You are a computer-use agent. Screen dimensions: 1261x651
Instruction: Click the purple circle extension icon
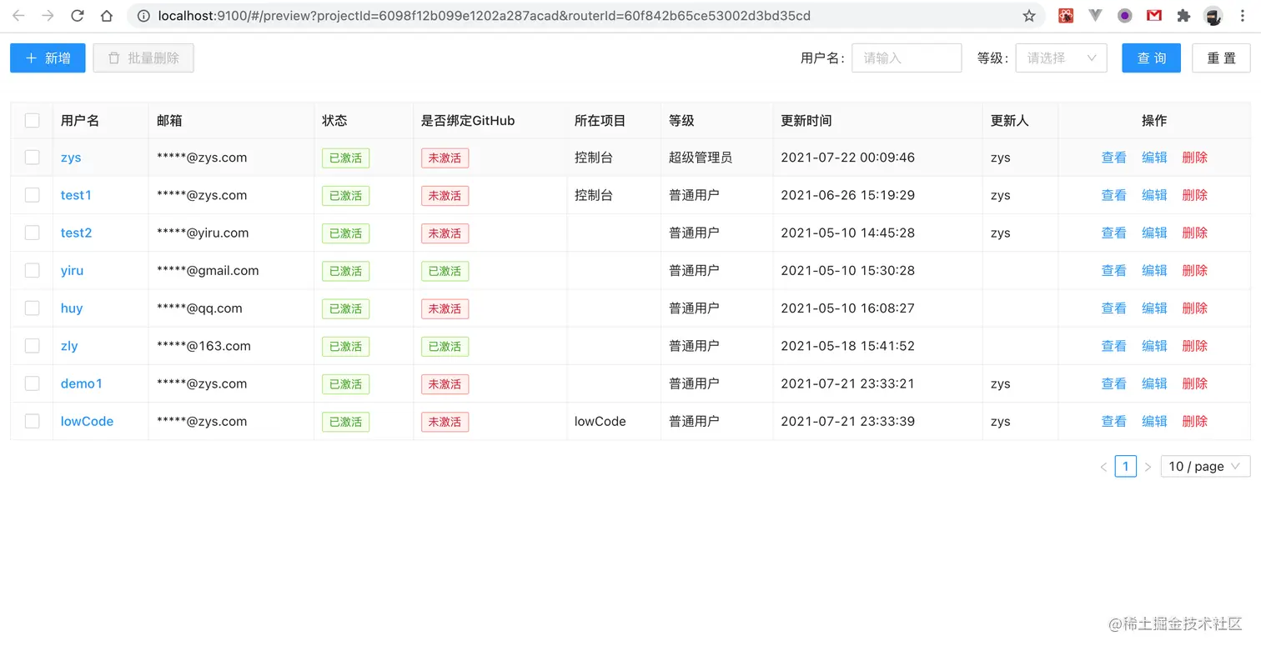1125,16
